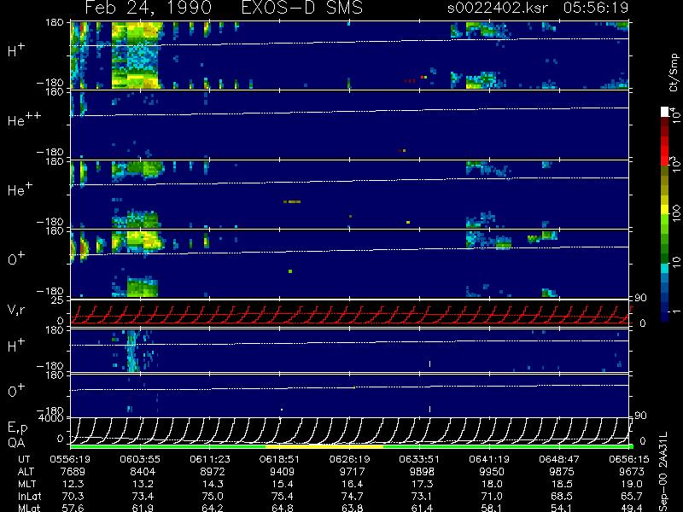Screen dimensions: 683x512
Task: Click the 'MLT' row header
Action: [27, 484]
